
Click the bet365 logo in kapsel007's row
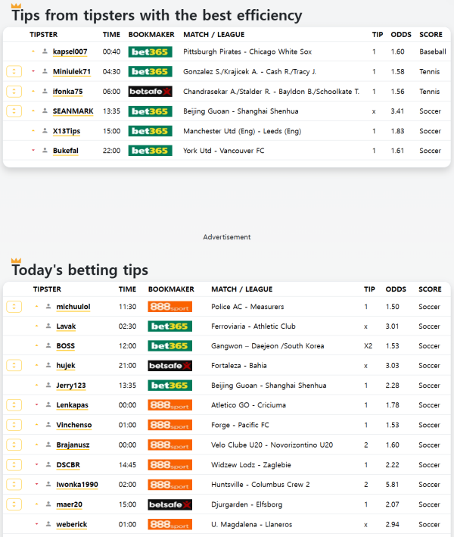coord(150,52)
